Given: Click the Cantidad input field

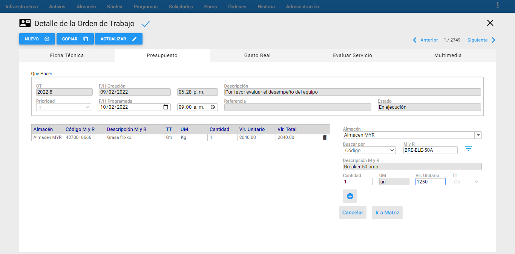Looking at the screenshot, I should point(358,182).
